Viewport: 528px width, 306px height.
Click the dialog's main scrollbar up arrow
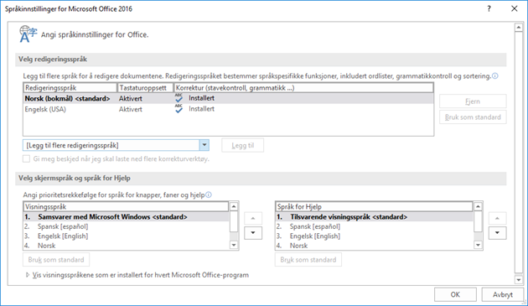[519, 28]
